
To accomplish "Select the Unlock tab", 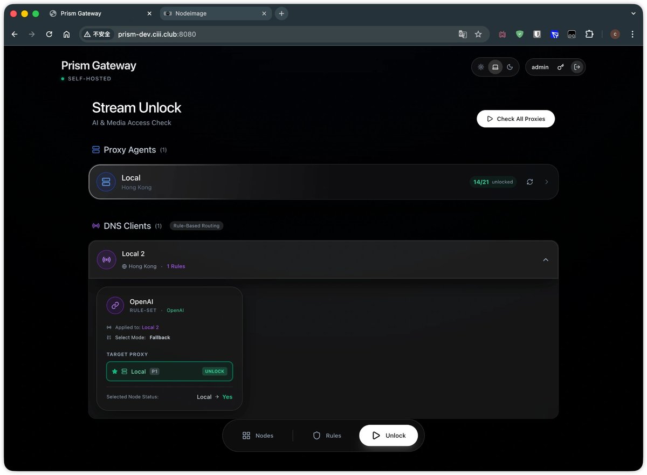I will pyautogui.click(x=389, y=436).
